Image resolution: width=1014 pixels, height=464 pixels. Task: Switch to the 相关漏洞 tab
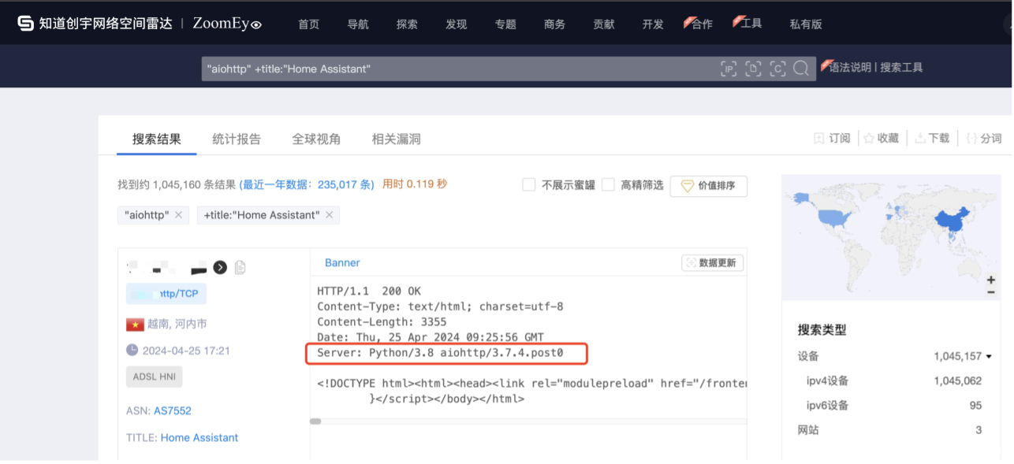coord(396,139)
